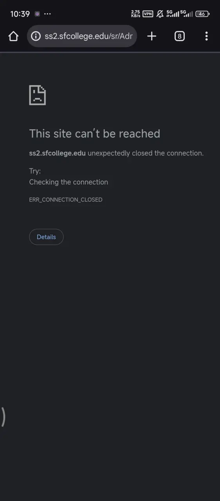
Task: Open a new tab with plus icon
Action: tap(151, 36)
